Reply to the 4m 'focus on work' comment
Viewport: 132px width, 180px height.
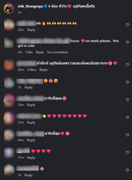(x=40, y=52)
